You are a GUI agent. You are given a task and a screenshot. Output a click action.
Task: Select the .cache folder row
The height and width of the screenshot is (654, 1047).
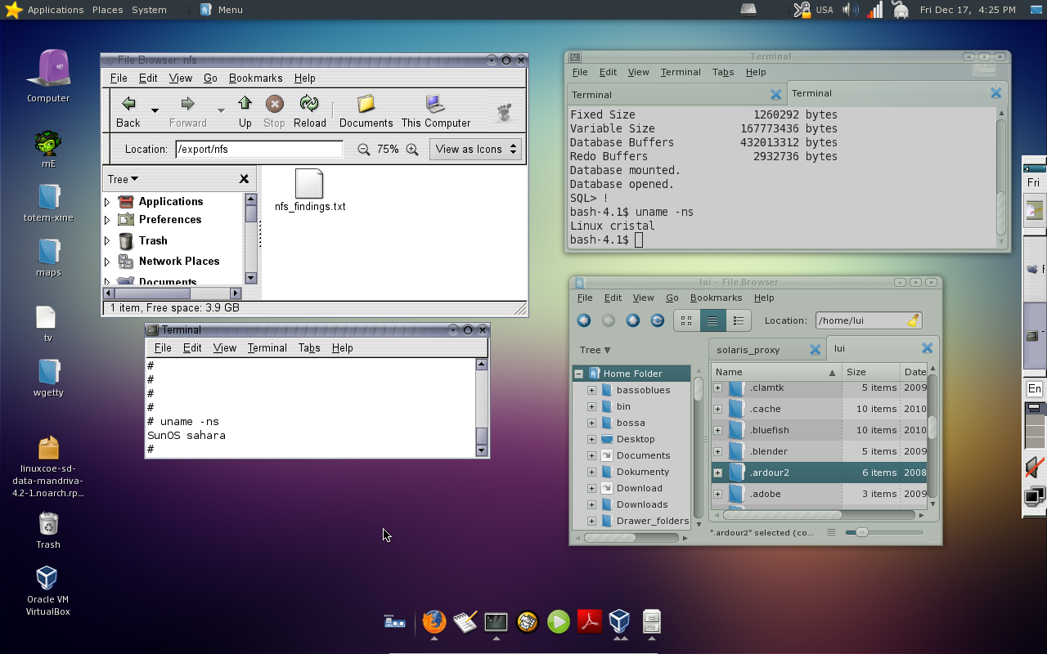coord(818,409)
